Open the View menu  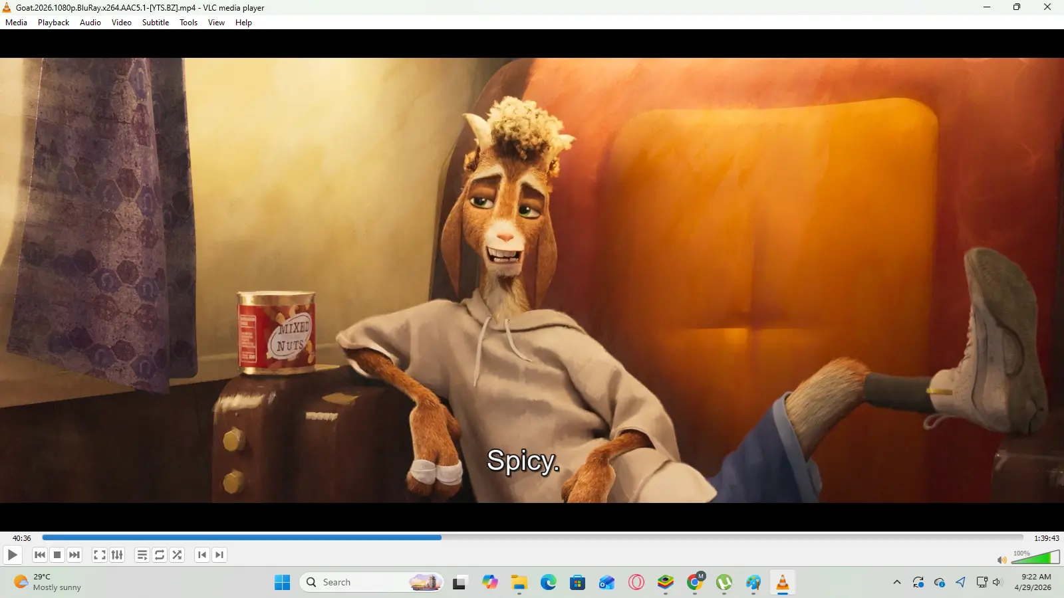(216, 23)
